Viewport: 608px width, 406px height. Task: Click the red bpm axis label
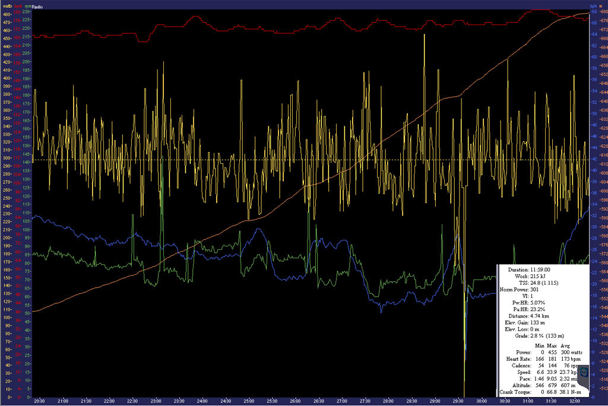[x=18, y=5]
